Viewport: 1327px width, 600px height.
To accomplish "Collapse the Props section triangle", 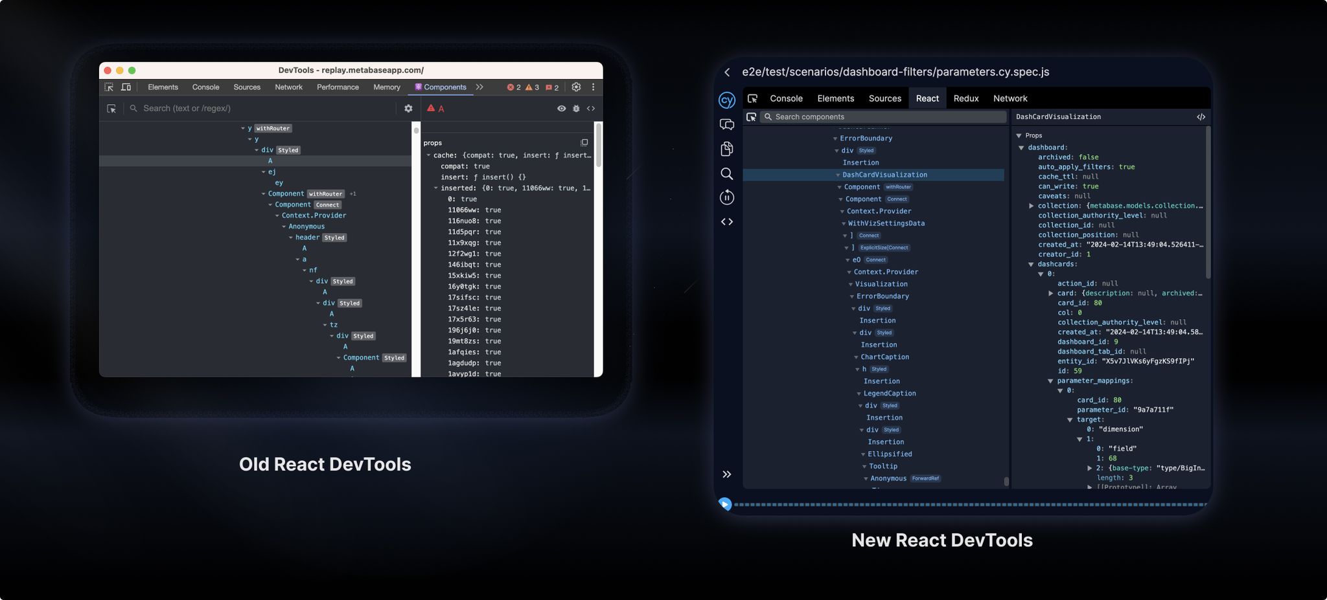I will pos(1019,136).
